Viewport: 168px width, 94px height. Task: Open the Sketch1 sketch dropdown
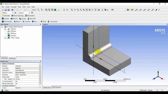pos(29,13)
